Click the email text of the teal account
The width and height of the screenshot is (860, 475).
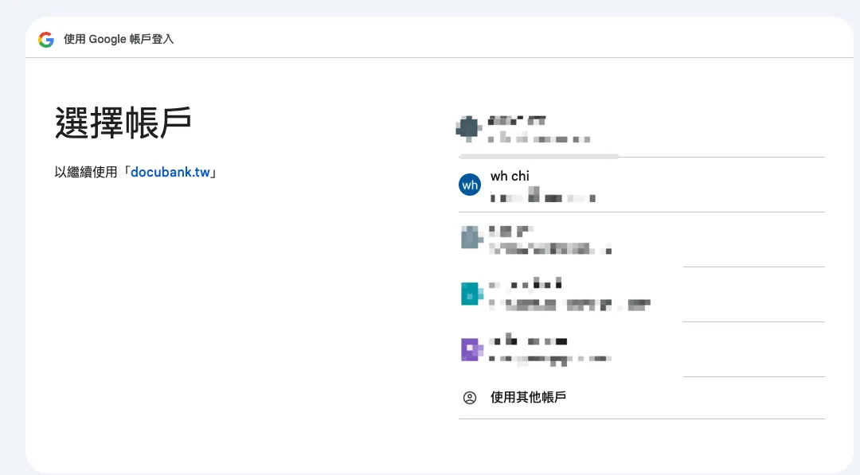(569, 303)
